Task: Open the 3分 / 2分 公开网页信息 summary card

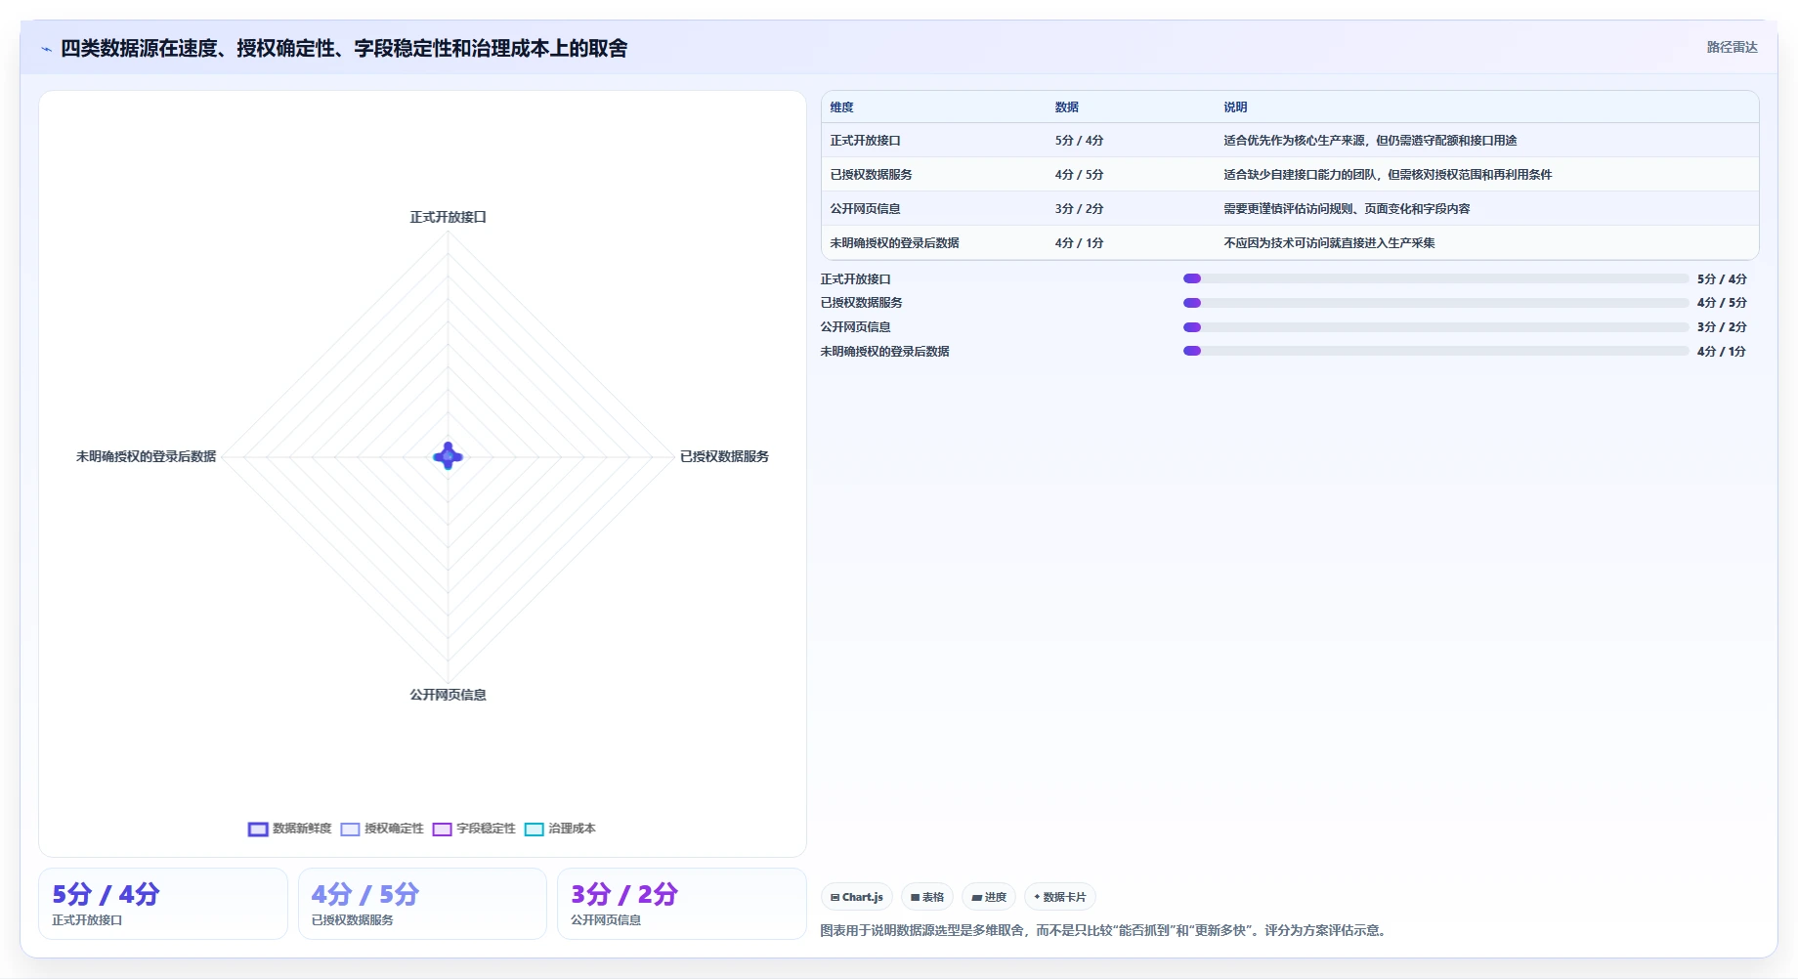Action: (682, 904)
